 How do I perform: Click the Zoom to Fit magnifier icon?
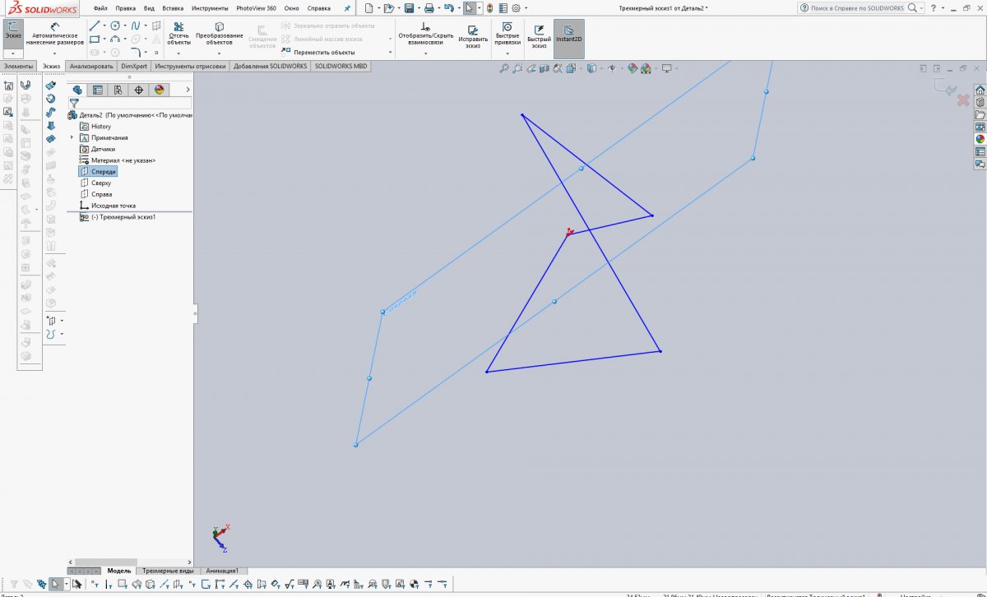pos(504,69)
